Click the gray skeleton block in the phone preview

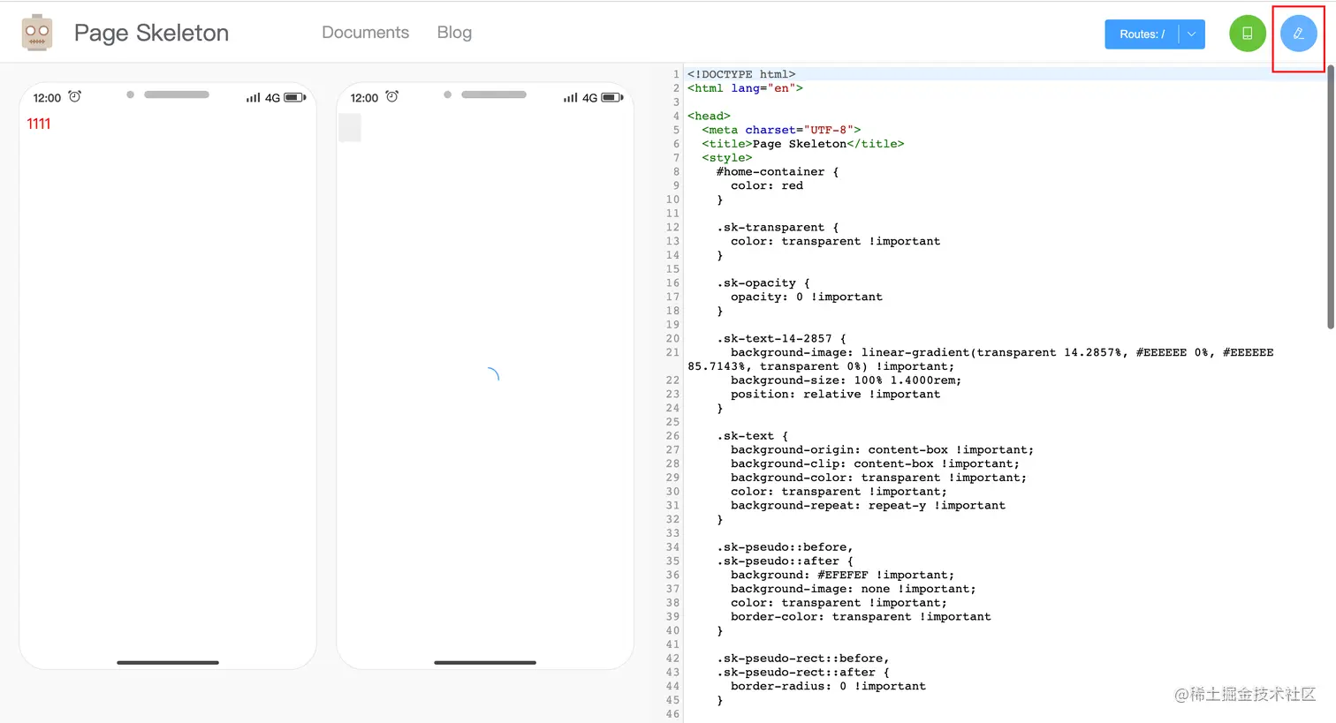350,128
